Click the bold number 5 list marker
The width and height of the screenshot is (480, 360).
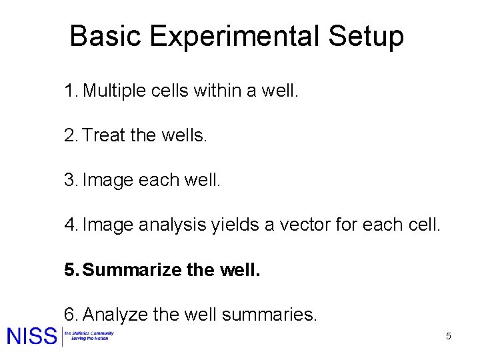click(71, 271)
